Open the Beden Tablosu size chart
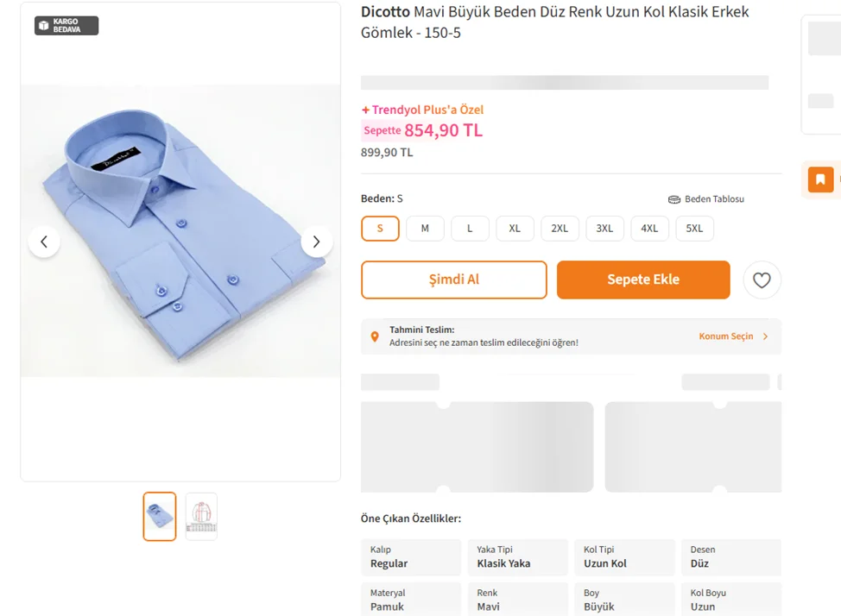 coord(714,199)
